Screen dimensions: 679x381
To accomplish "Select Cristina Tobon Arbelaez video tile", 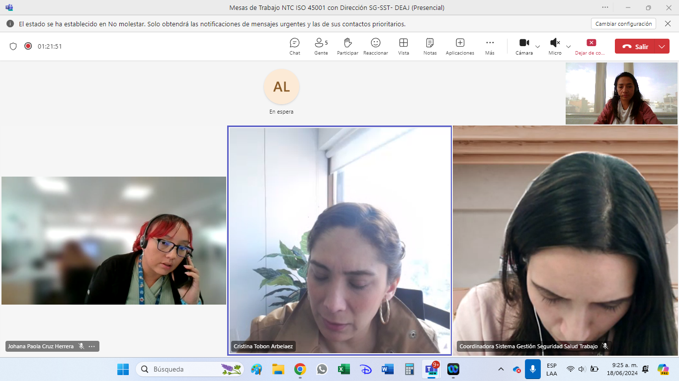I will click(x=339, y=241).
